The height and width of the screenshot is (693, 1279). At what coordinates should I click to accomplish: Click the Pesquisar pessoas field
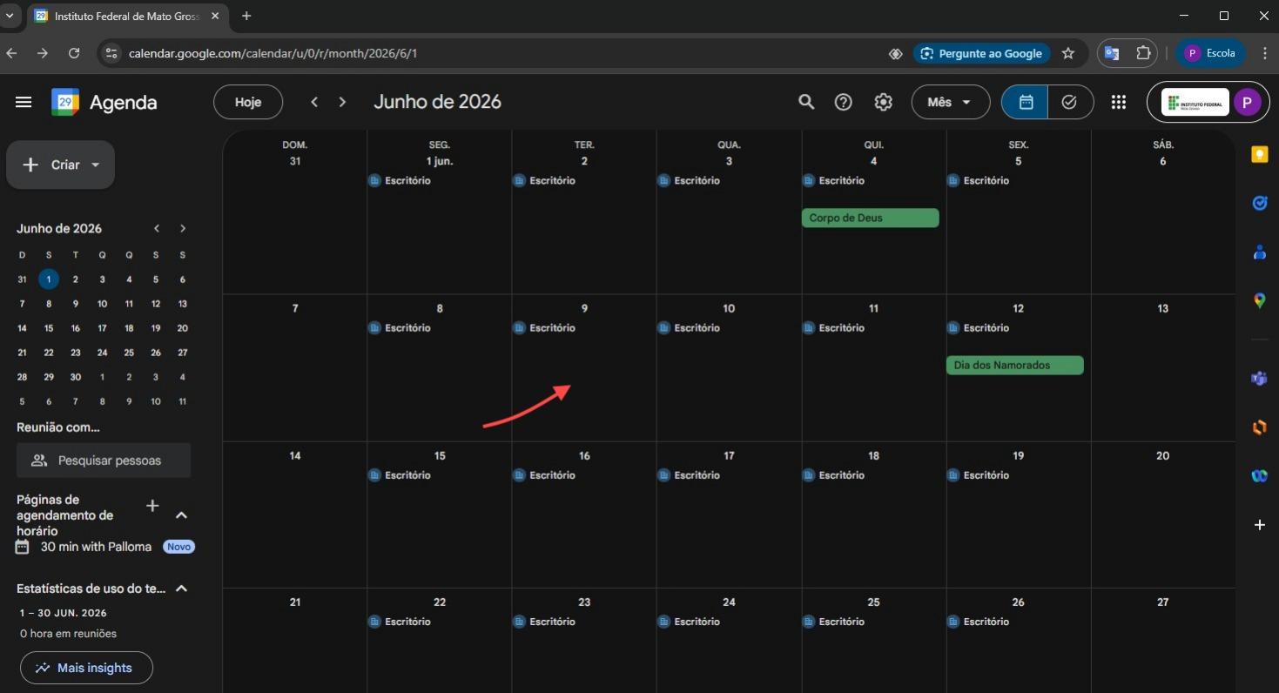tap(104, 461)
